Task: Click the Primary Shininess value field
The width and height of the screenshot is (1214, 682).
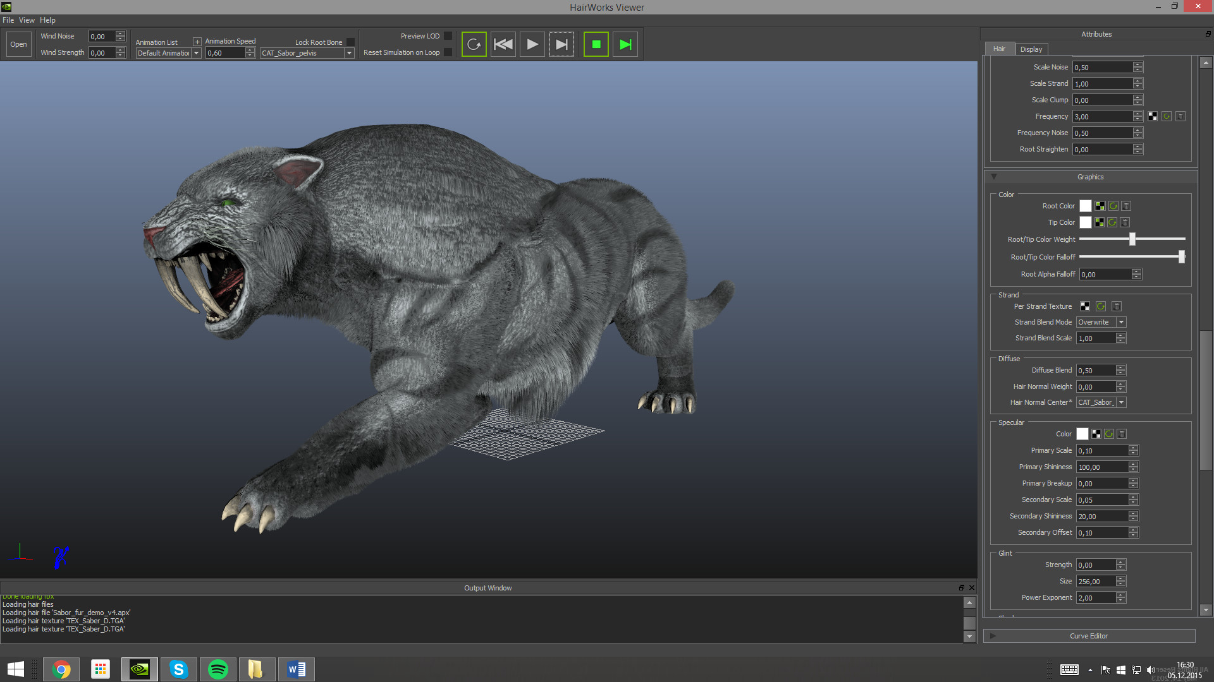Action: point(1103,467)
